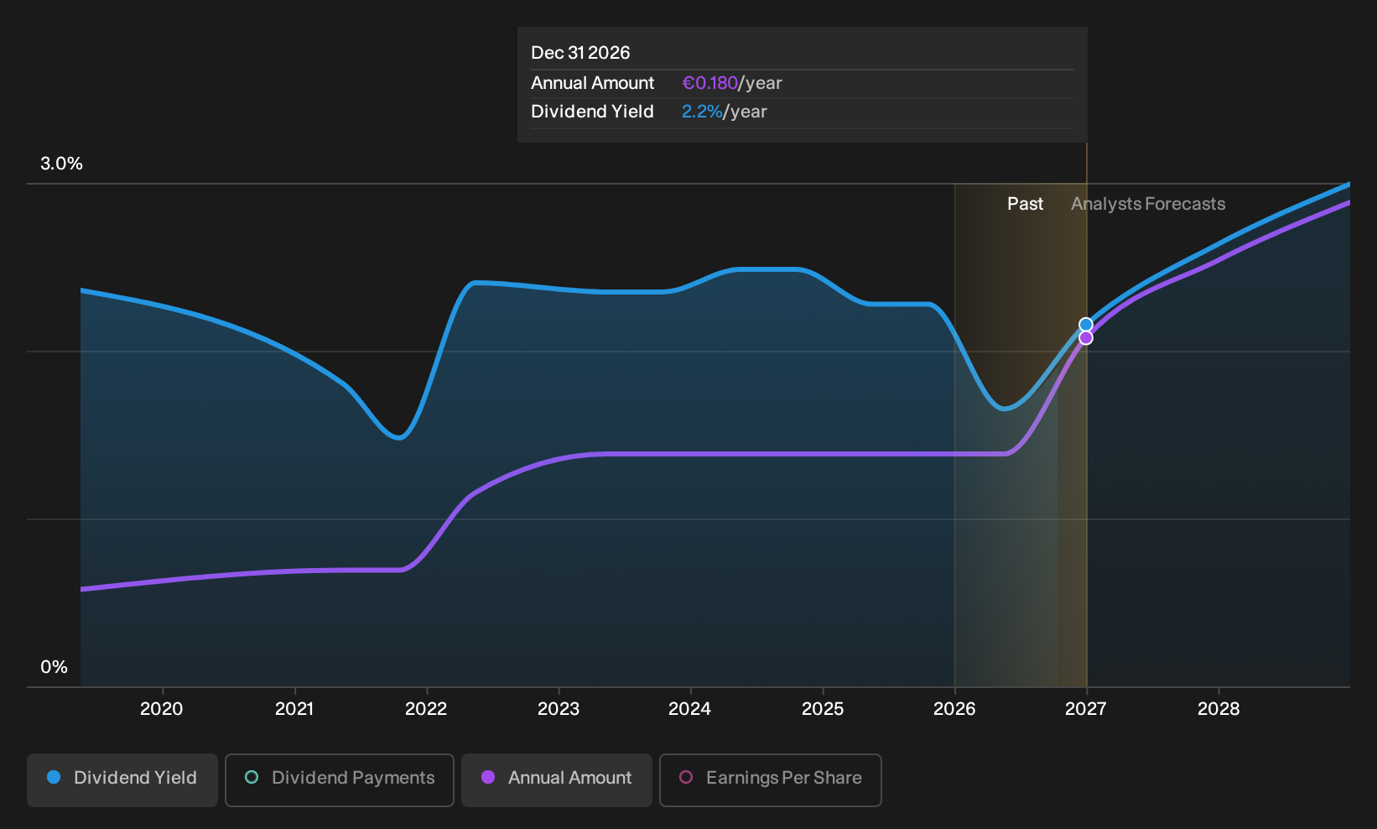Enable the Earnings Per Share series
The width and height of the screenshot is (1377, 829).
tap(771, 779)
